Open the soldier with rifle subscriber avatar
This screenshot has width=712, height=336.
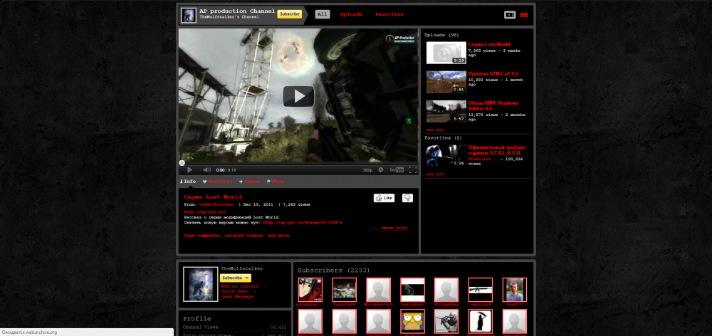[446, 322]
